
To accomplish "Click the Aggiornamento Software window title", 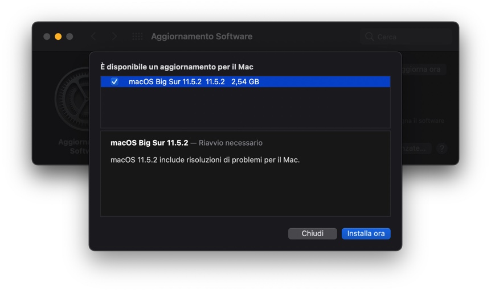I will click(202, 36).
